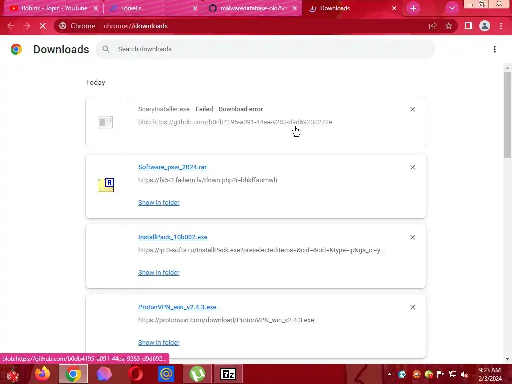Click the Chrome site info chip
The width and height of the screenshot is (512, 384).
click(x=77, y=26)
